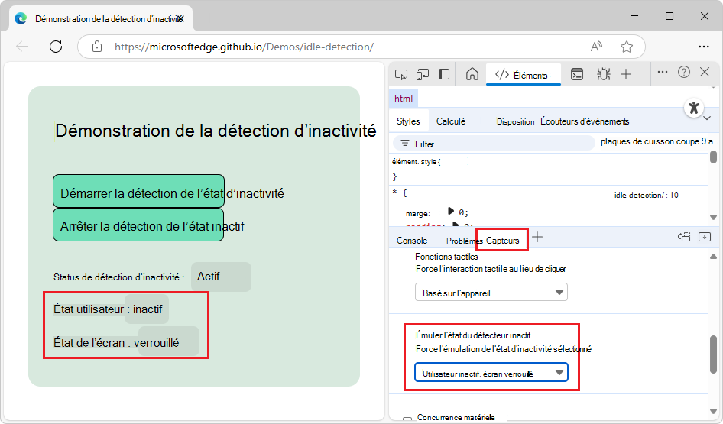The height and width of the screenshot is (424, 723).
Task: Close the idle detection demo tab
Action: click(x=180, y=19)
